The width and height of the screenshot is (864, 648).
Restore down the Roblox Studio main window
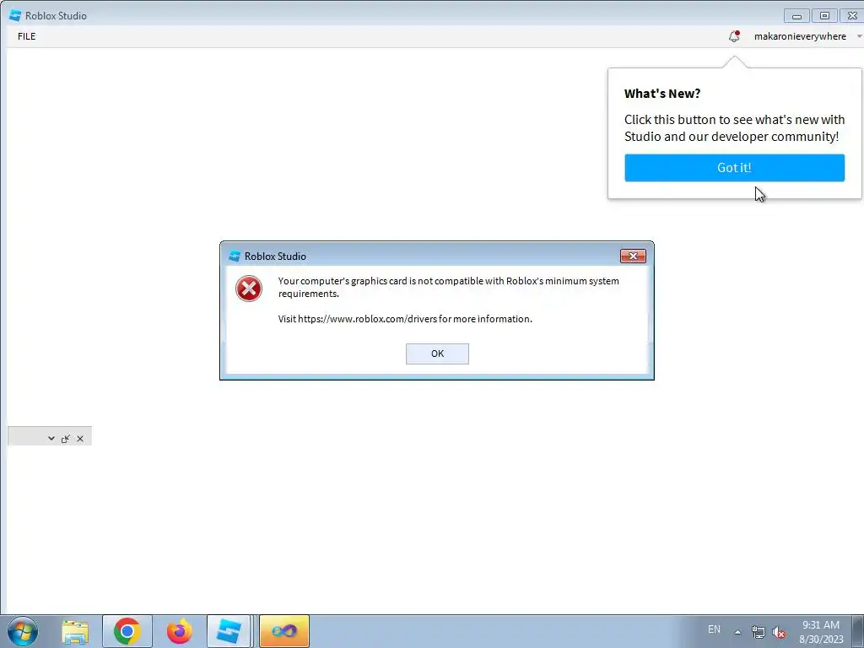click(x=824, y=16)
